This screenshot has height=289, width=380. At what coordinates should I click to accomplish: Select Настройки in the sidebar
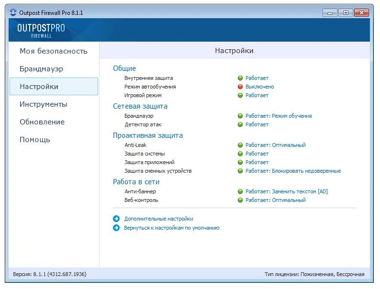[54, 87]
